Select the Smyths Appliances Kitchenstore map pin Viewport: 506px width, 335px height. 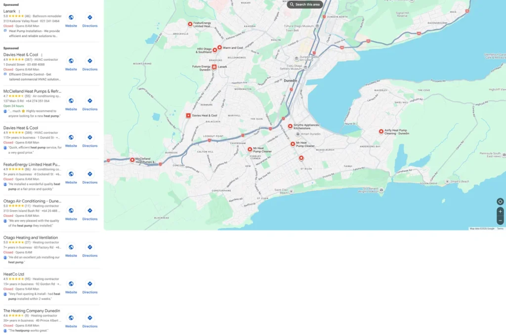[290, 126]
